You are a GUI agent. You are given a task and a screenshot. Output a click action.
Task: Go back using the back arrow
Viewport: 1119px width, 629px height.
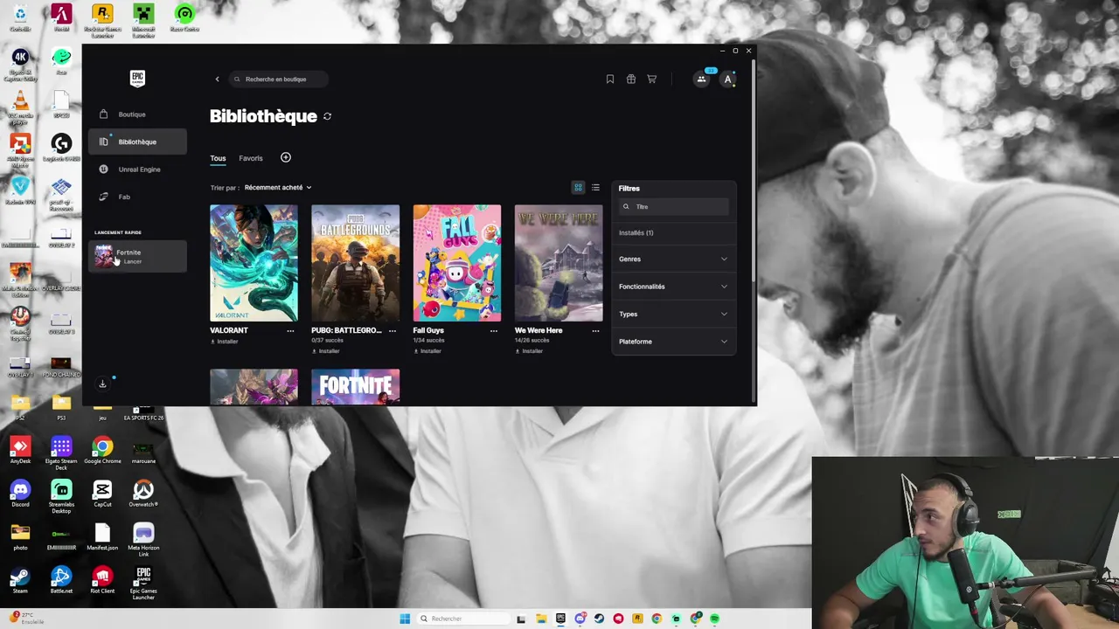point(218,79)
